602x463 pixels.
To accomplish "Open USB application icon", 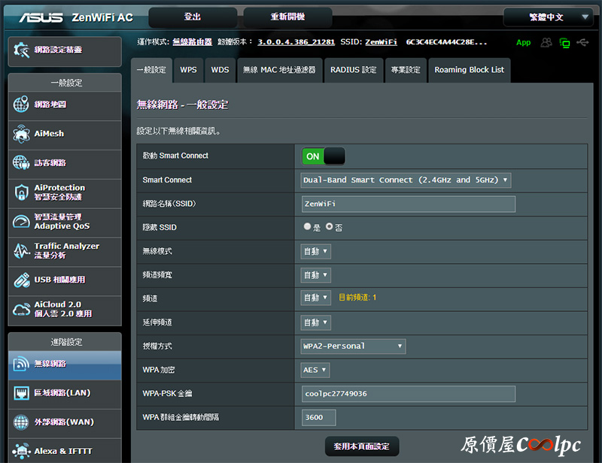I will coord(21,280).
